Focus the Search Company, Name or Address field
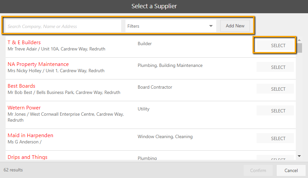This screenshot has height=178, width=308. click(x=63, y=26)
